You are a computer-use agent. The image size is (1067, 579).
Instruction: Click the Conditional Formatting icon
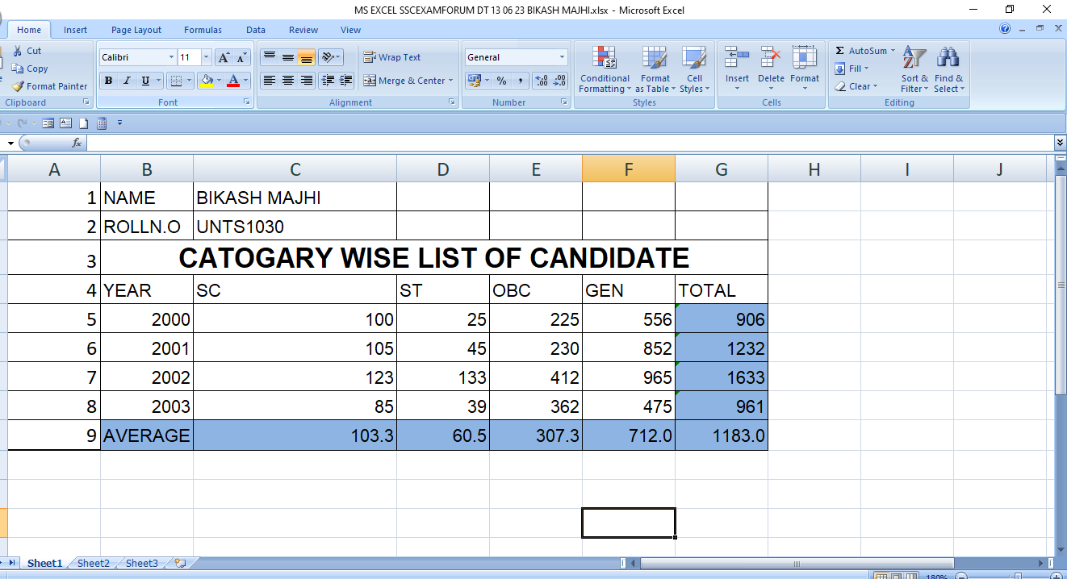coord(604,58)
